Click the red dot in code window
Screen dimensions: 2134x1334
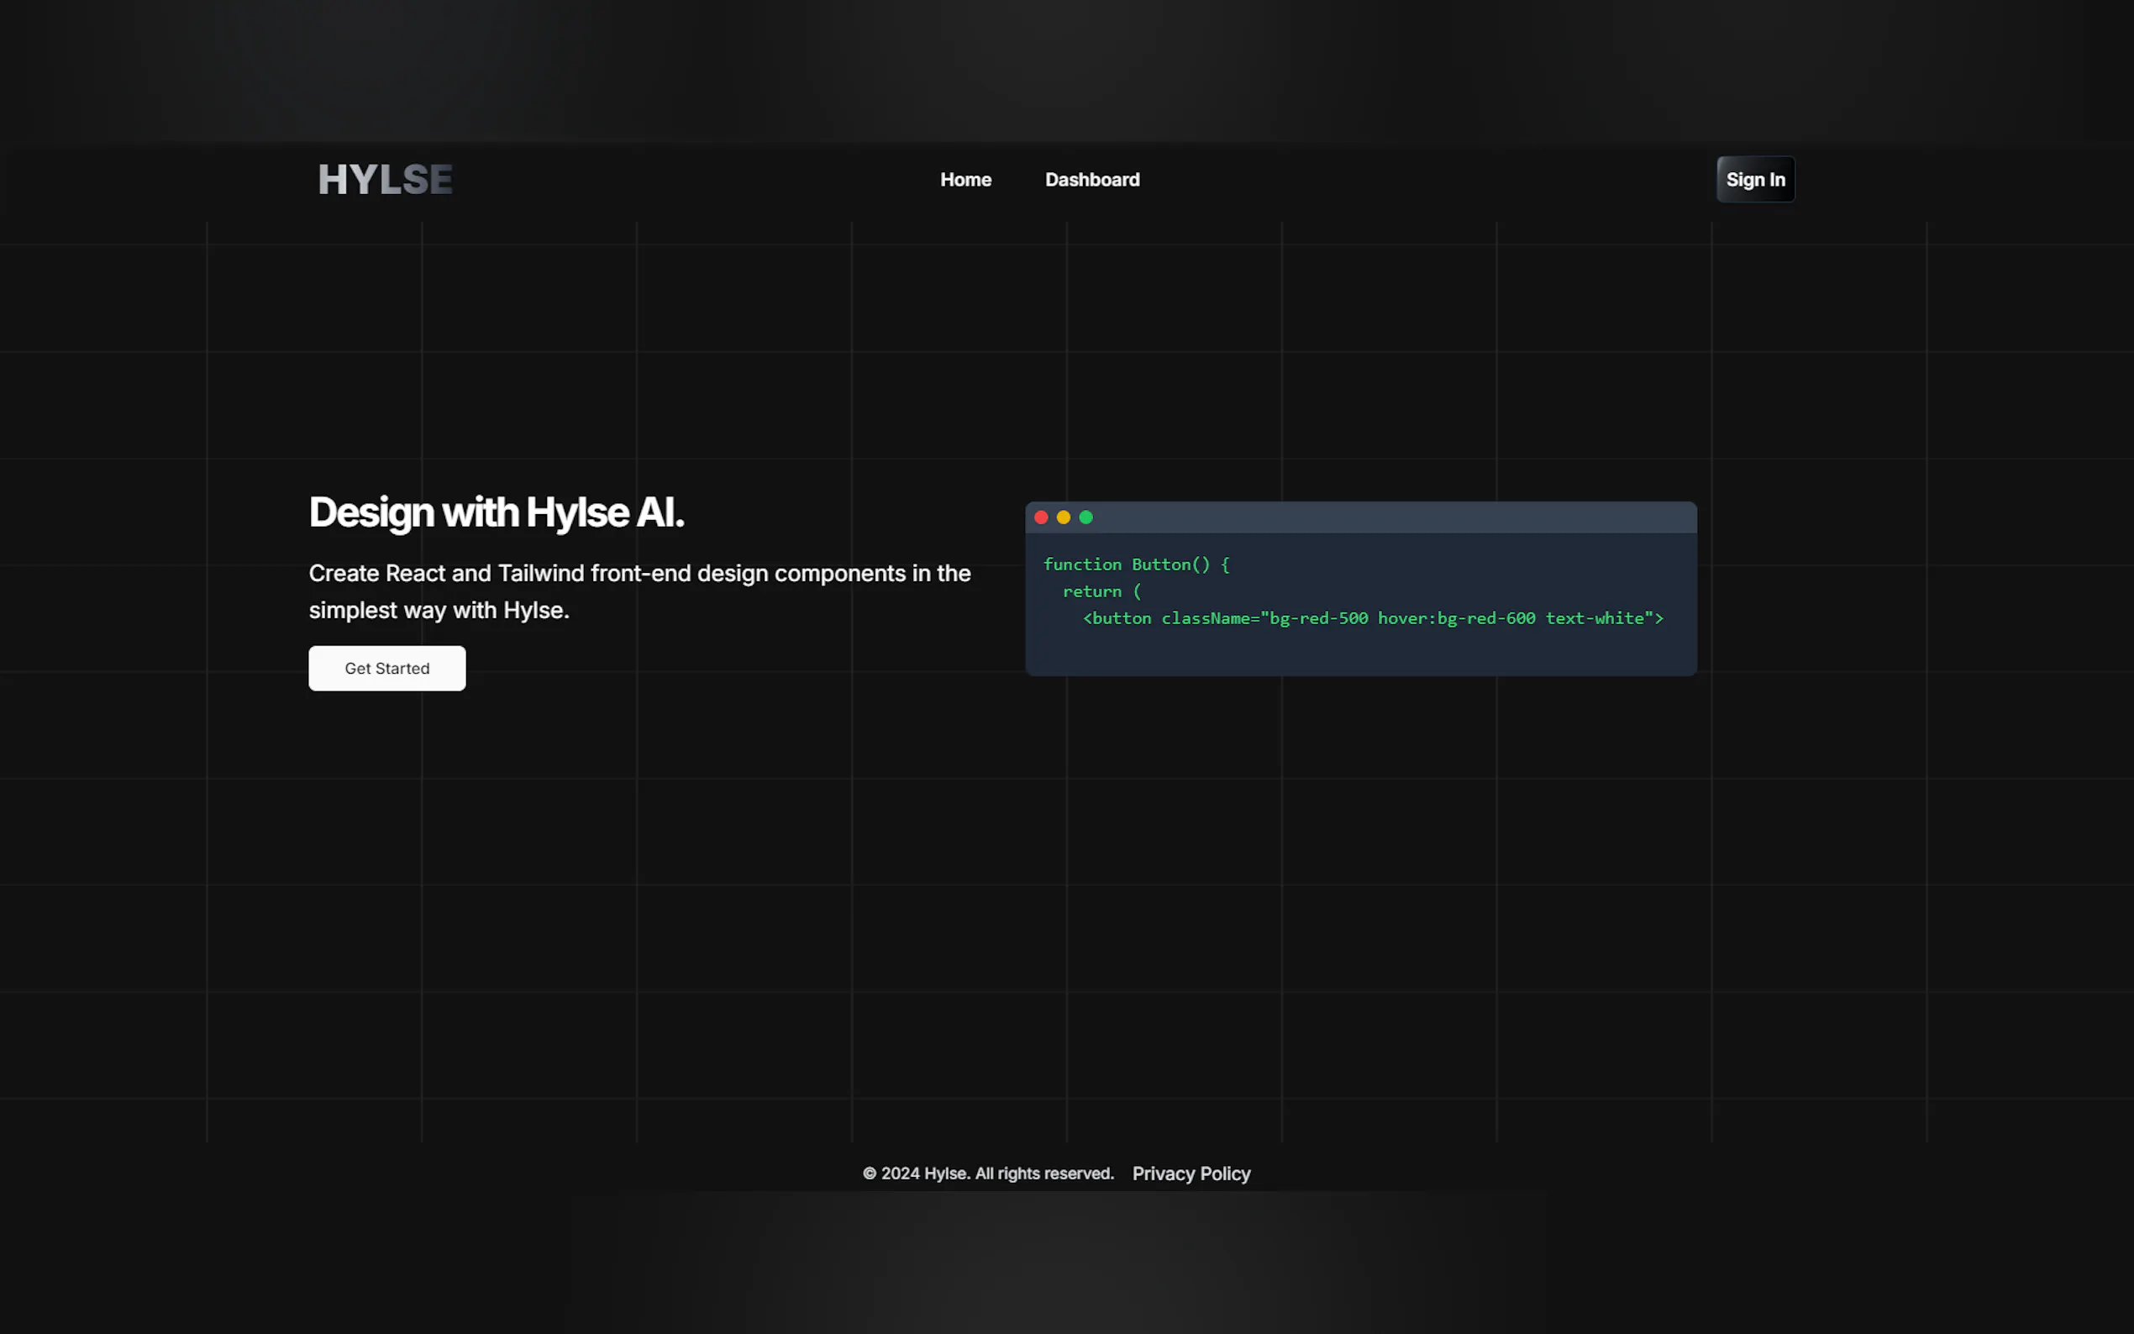coord(1041,518)
